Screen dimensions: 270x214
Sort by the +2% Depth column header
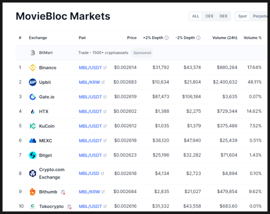(x=153, y=38)
